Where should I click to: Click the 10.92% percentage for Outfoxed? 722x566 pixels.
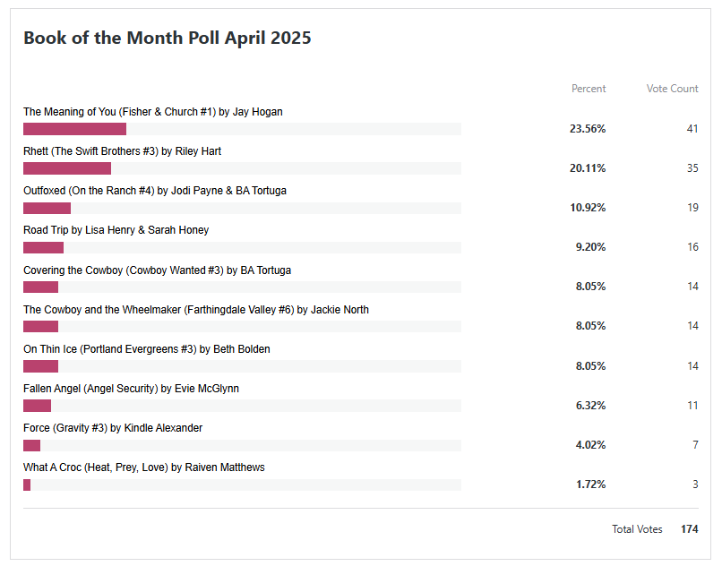pos(588,208)
